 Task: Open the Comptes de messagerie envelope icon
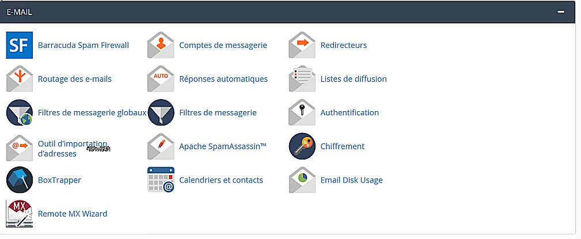pos(161,45)
